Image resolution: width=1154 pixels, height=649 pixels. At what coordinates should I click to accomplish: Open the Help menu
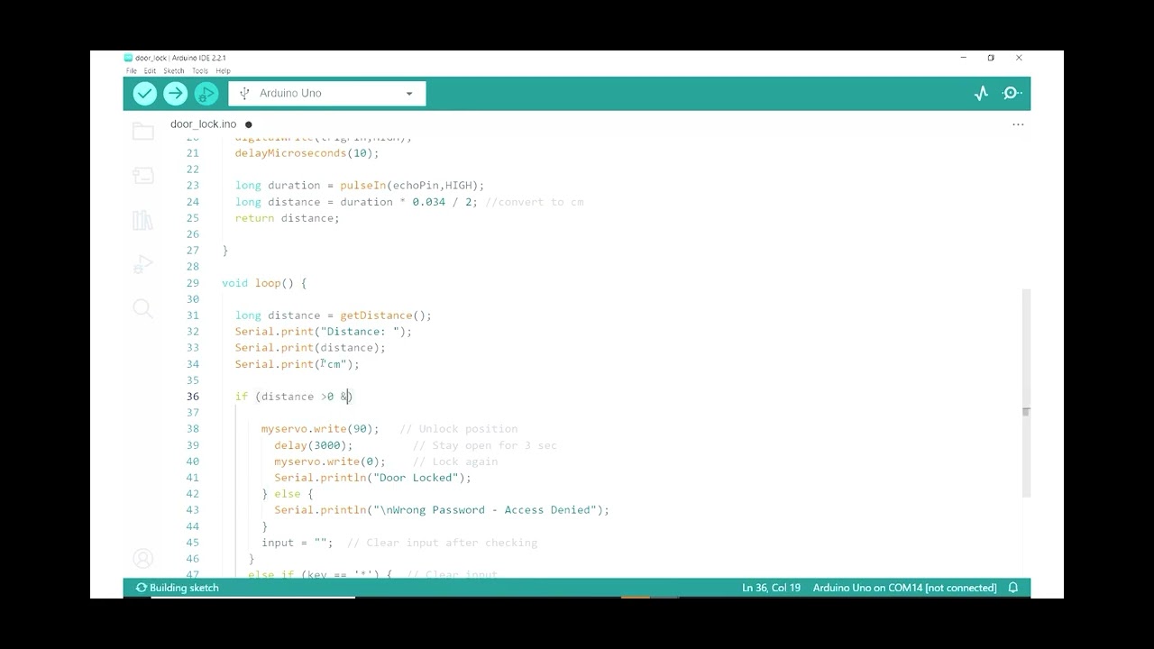[223, 70]
